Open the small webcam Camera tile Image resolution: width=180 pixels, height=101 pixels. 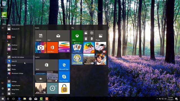[x=92, y=39]
